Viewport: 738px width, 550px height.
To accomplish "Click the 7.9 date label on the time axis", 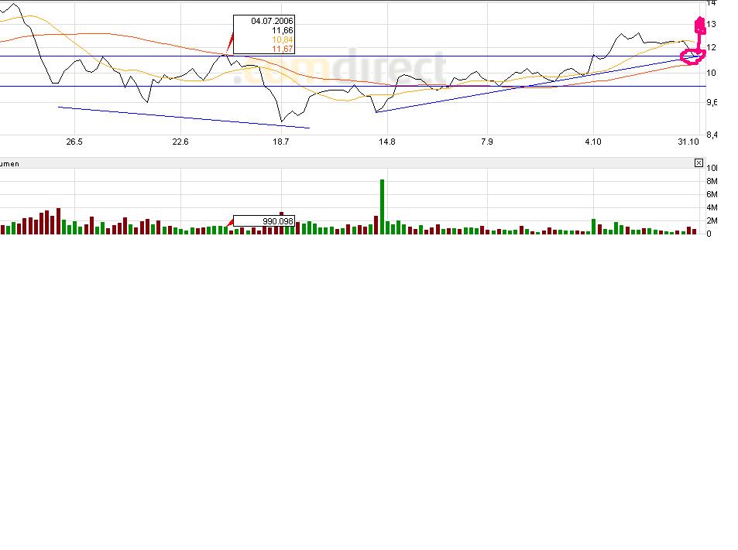I will pos(487,142).
